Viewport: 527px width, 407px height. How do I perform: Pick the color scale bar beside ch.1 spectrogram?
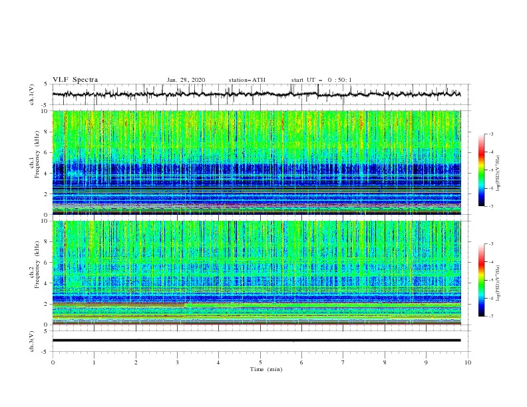tap(482, 170)
